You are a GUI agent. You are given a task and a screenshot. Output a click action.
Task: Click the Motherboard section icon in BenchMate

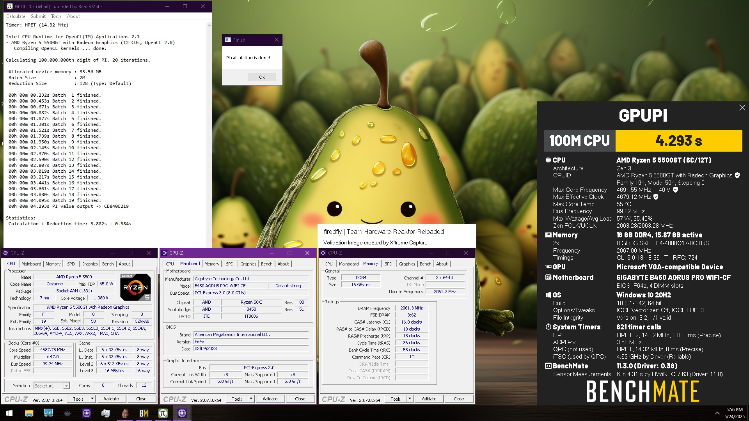(x=548, y=278)
